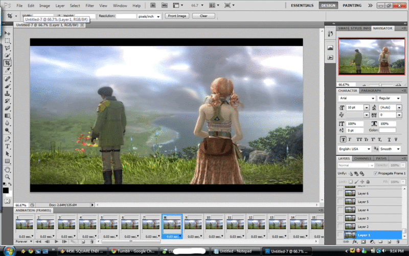This screenshot has width=409, height=256.
Task: Select the Zoom tool
Action: click(x=7, y=177)
